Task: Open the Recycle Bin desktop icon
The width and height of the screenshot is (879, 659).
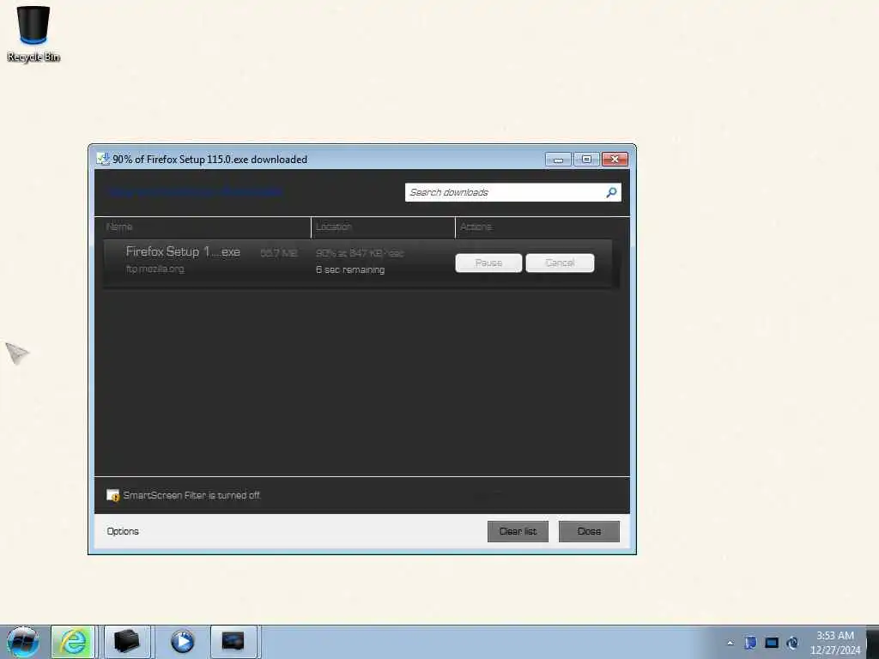Action: pyautogui.click(x=33, y=33)
